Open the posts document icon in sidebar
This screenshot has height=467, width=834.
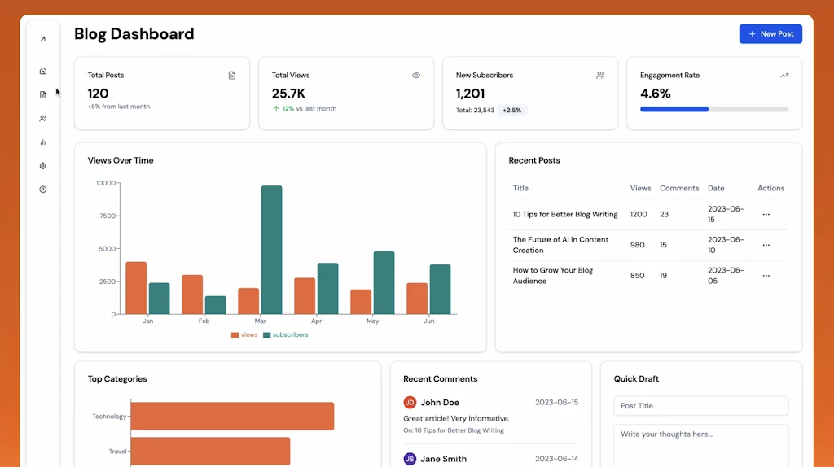pyautogui.click(x=43, y=94)
